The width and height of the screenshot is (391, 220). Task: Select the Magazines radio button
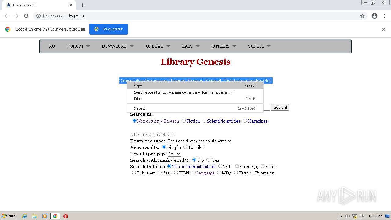pyautogui.click(x=245, y=121)
